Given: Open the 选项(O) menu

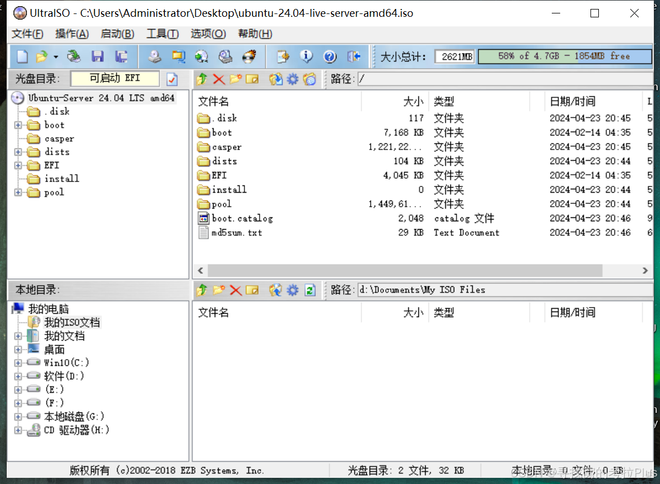Looking at the screenshot, I should point(209,34).
